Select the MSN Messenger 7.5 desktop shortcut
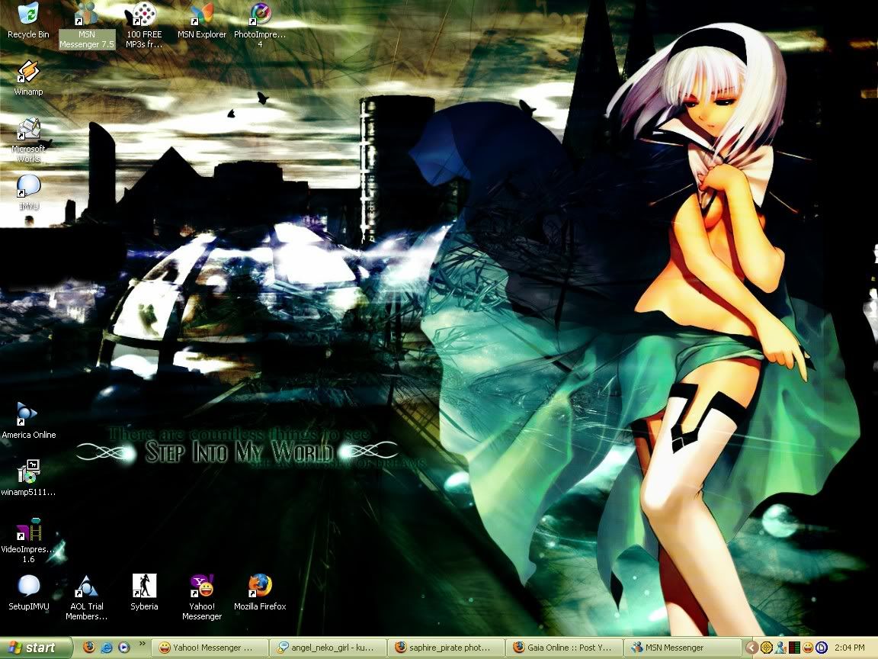878x659 pixels. [87, 26]
